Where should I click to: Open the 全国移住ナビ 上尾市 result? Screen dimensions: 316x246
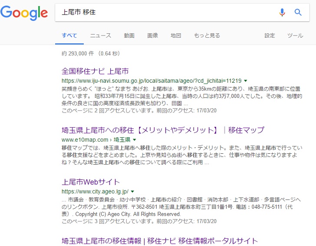pos(95,71)
